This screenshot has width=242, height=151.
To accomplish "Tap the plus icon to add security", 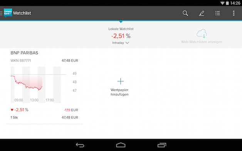I will point(121,81).
